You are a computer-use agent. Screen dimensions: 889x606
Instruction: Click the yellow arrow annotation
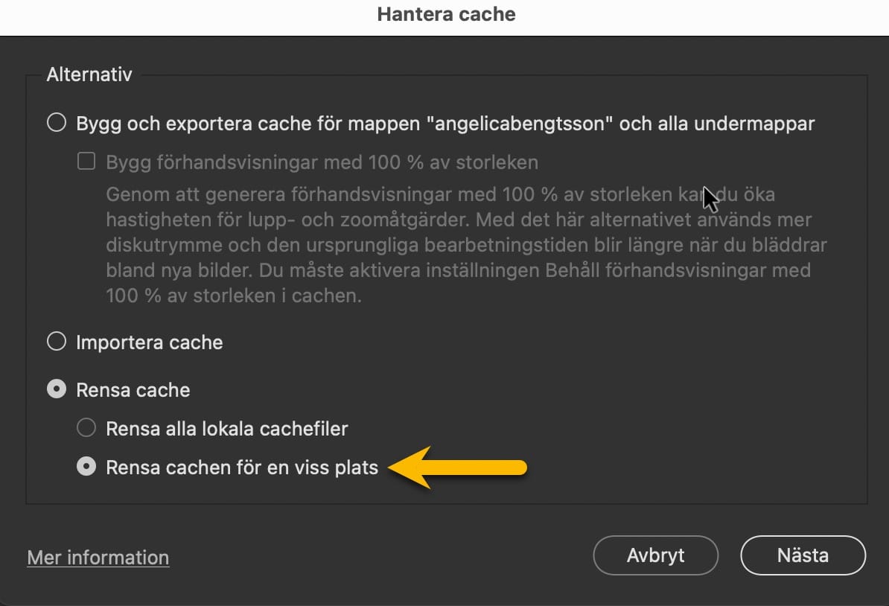click(457, 468)
